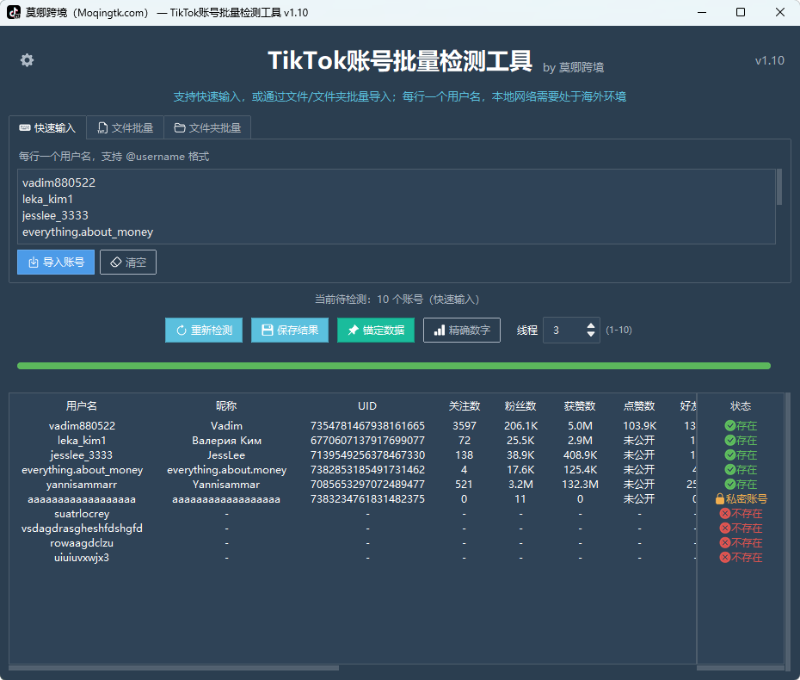Maximize the application window

tap(741, 12)
